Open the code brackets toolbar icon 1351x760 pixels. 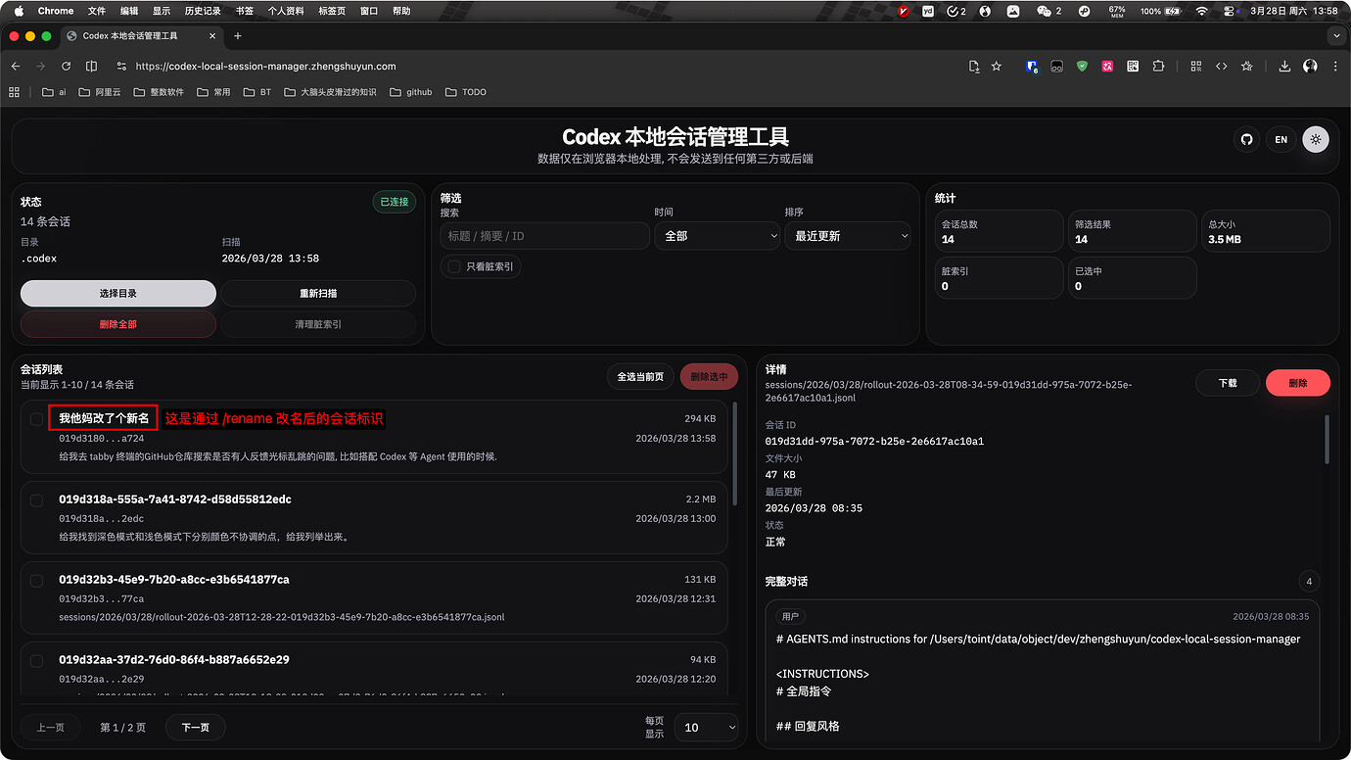[1221, 67]
